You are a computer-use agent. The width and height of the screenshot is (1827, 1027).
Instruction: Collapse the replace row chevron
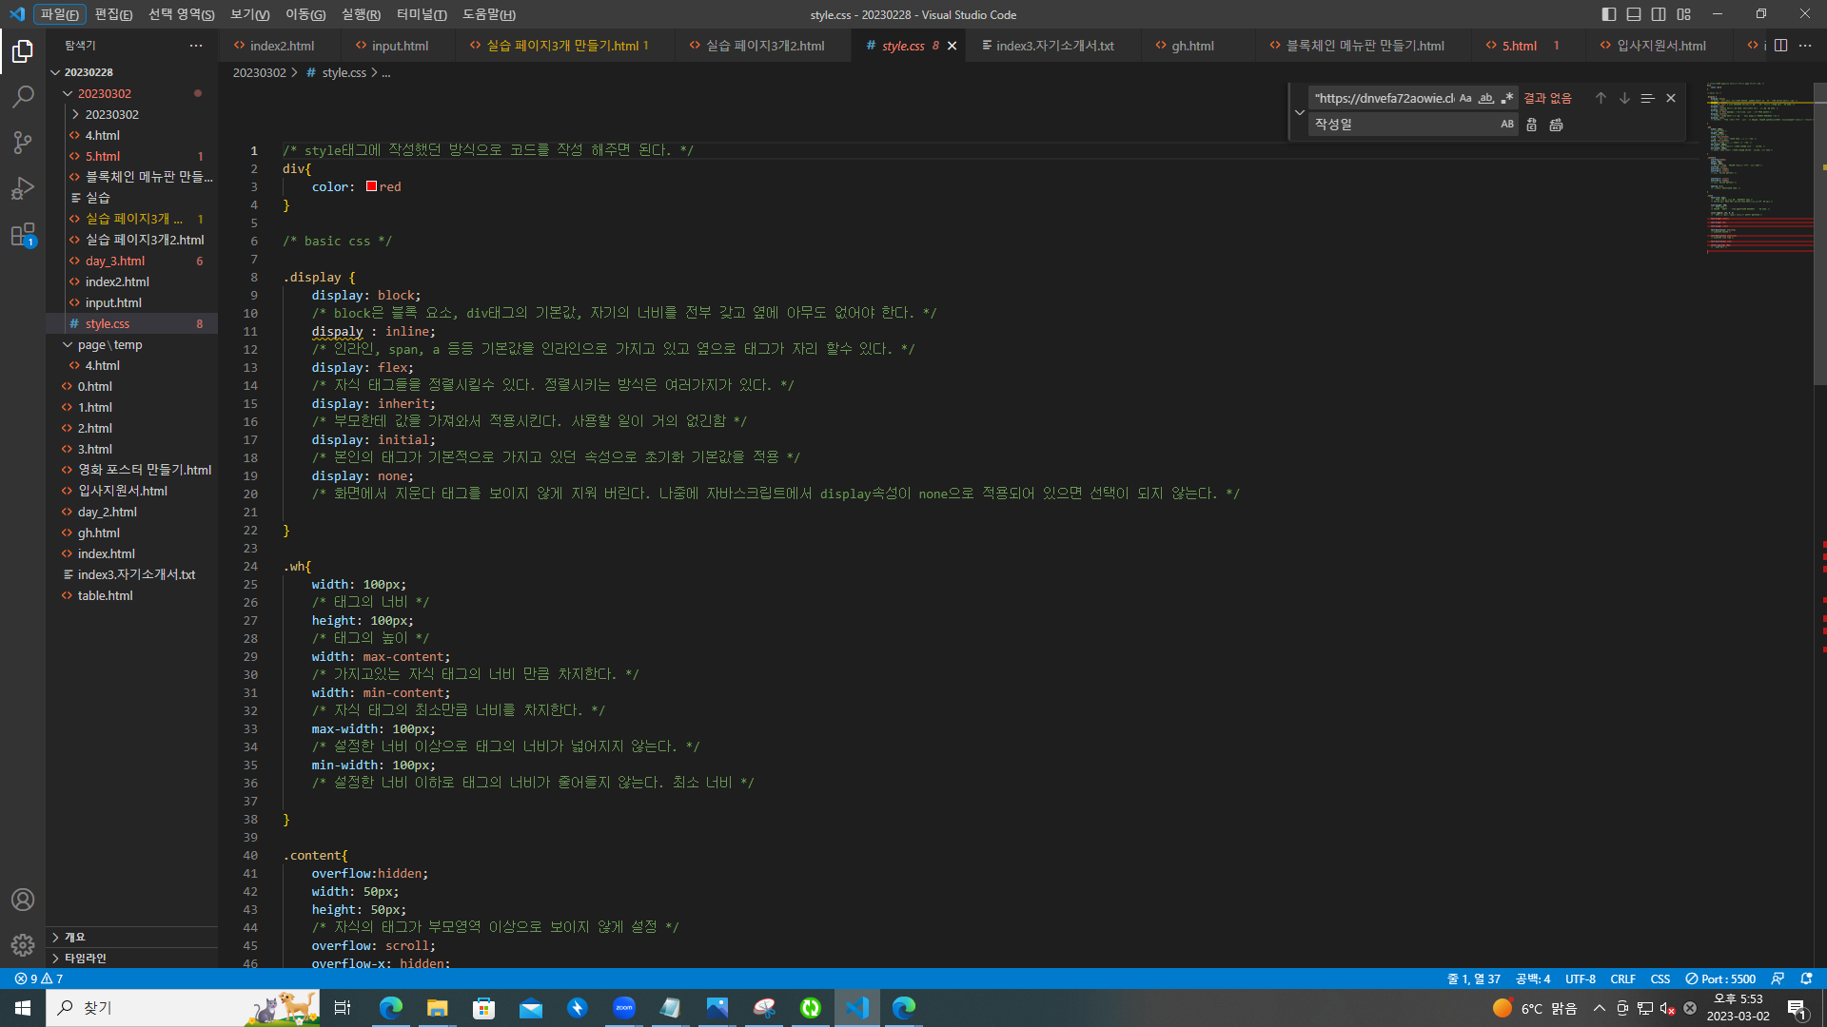pos(1300,112)
